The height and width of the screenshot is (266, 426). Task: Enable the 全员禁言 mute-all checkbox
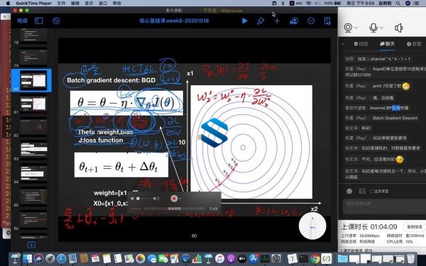(372, 191)
